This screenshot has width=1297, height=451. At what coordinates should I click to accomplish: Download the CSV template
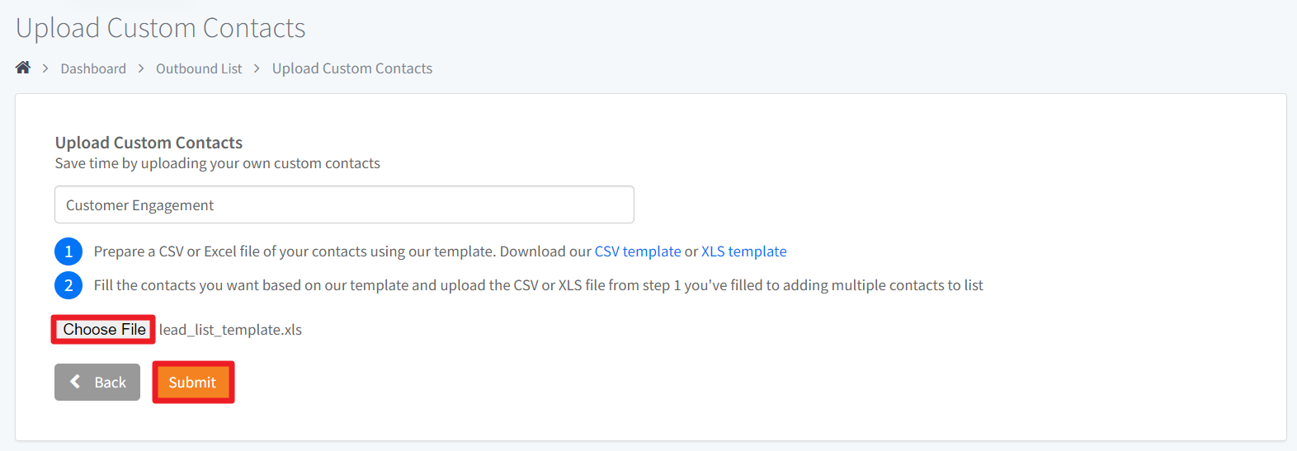click(638, 251)
